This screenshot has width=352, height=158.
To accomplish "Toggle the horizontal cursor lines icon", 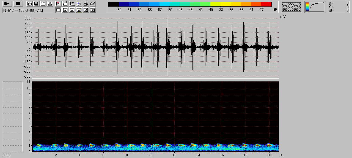I will point(65,10).
